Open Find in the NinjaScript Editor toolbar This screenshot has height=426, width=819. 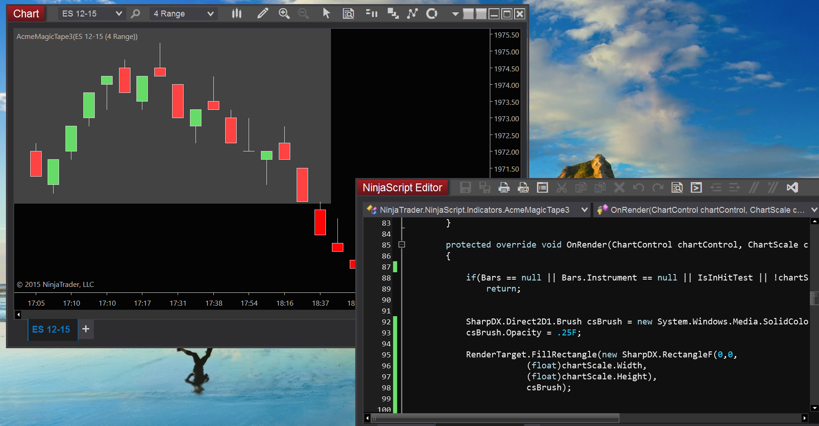[677, 188]
